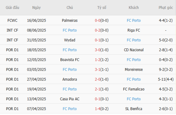176x115 pixels.
Task: Open FC Porto link in Palmeiras row
Action: [133, 21]
